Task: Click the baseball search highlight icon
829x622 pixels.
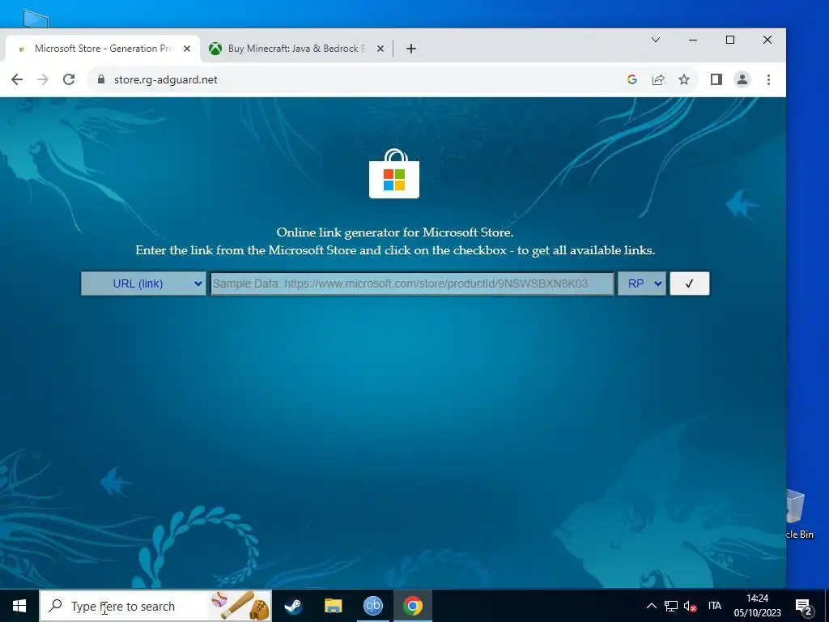Action: pyautogui.click(x=240, y=606)
